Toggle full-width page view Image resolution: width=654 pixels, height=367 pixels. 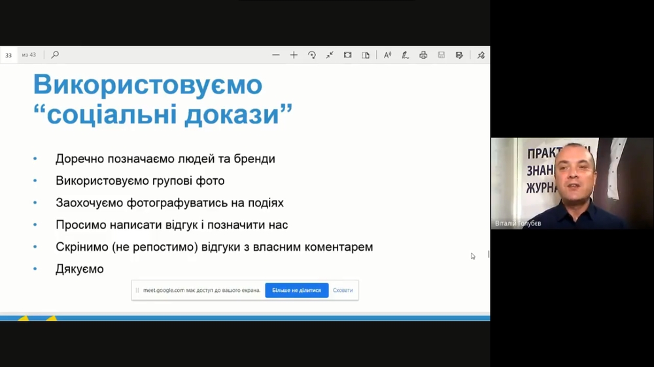(348, 56)
